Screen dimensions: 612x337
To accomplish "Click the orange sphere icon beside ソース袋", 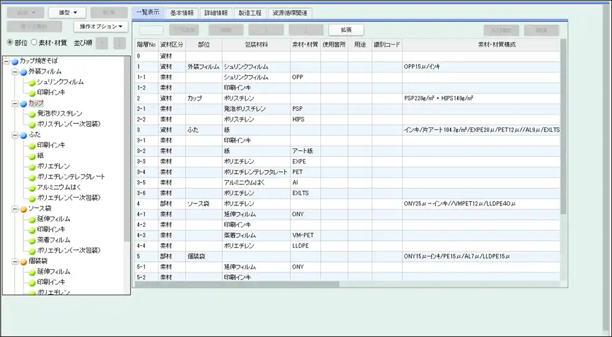I will click(x=23, y=208).
